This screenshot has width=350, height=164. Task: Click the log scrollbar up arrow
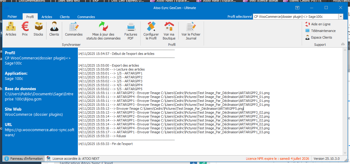[345, 50]
